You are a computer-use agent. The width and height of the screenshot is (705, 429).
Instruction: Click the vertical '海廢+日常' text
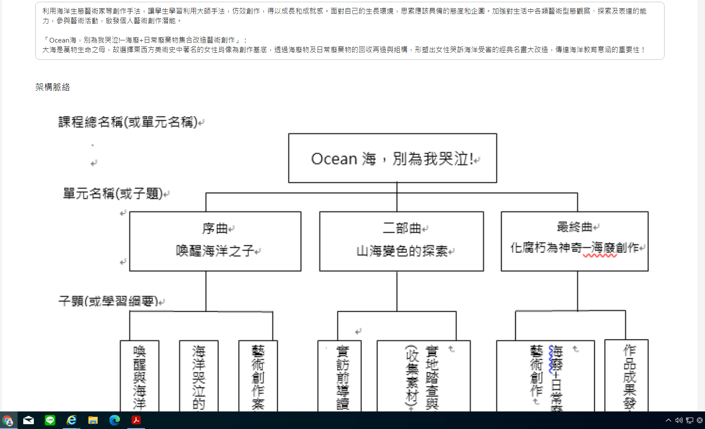(556, 378)
